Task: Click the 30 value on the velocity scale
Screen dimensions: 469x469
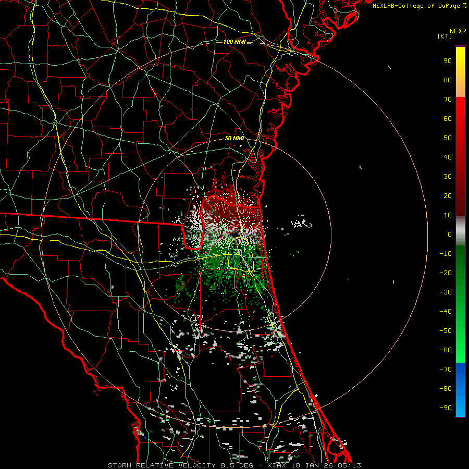Action: tap(448, 177)
